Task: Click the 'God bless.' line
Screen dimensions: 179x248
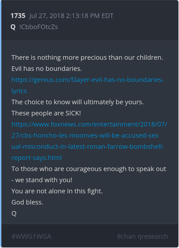Action: [x=27, y=202]
